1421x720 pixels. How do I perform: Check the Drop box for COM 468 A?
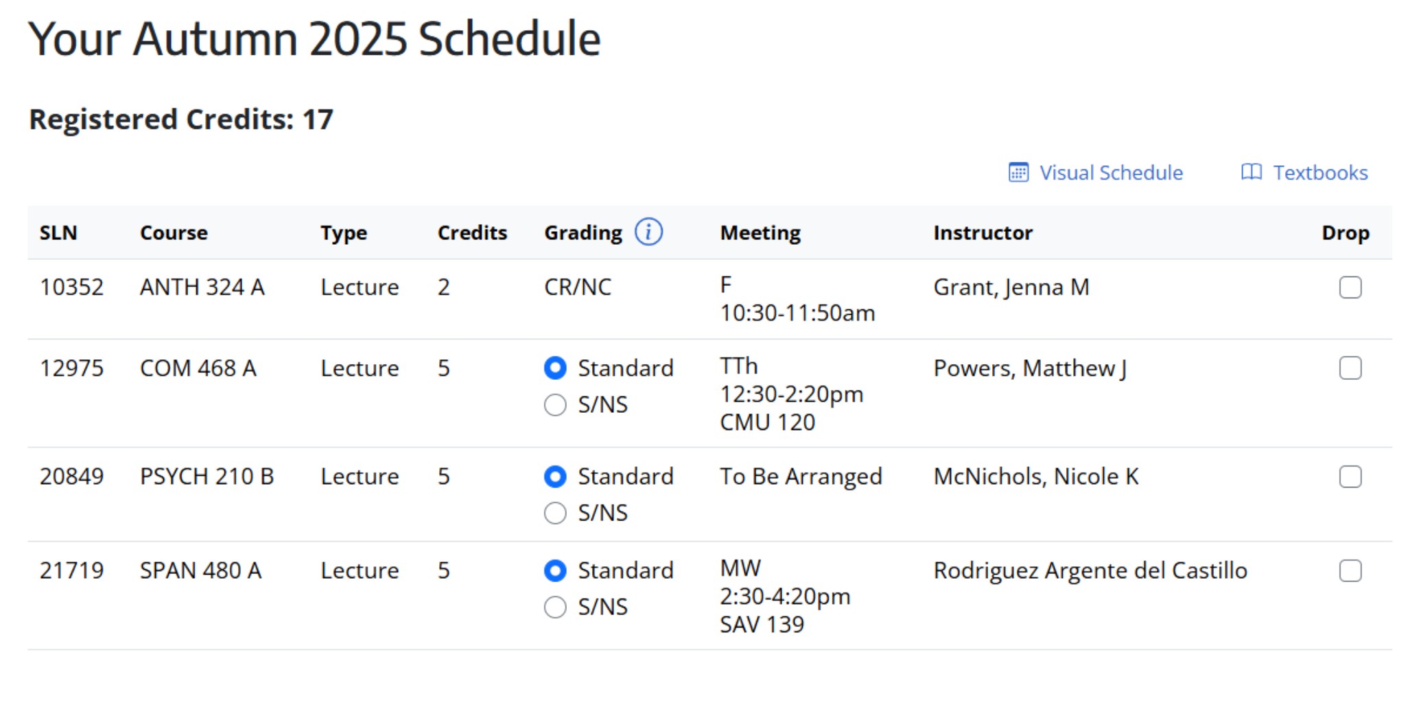[1350, 368]
